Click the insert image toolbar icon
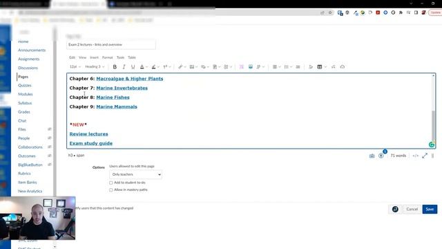442x249 pixels. pyautogui.click(x=192, y=67)
